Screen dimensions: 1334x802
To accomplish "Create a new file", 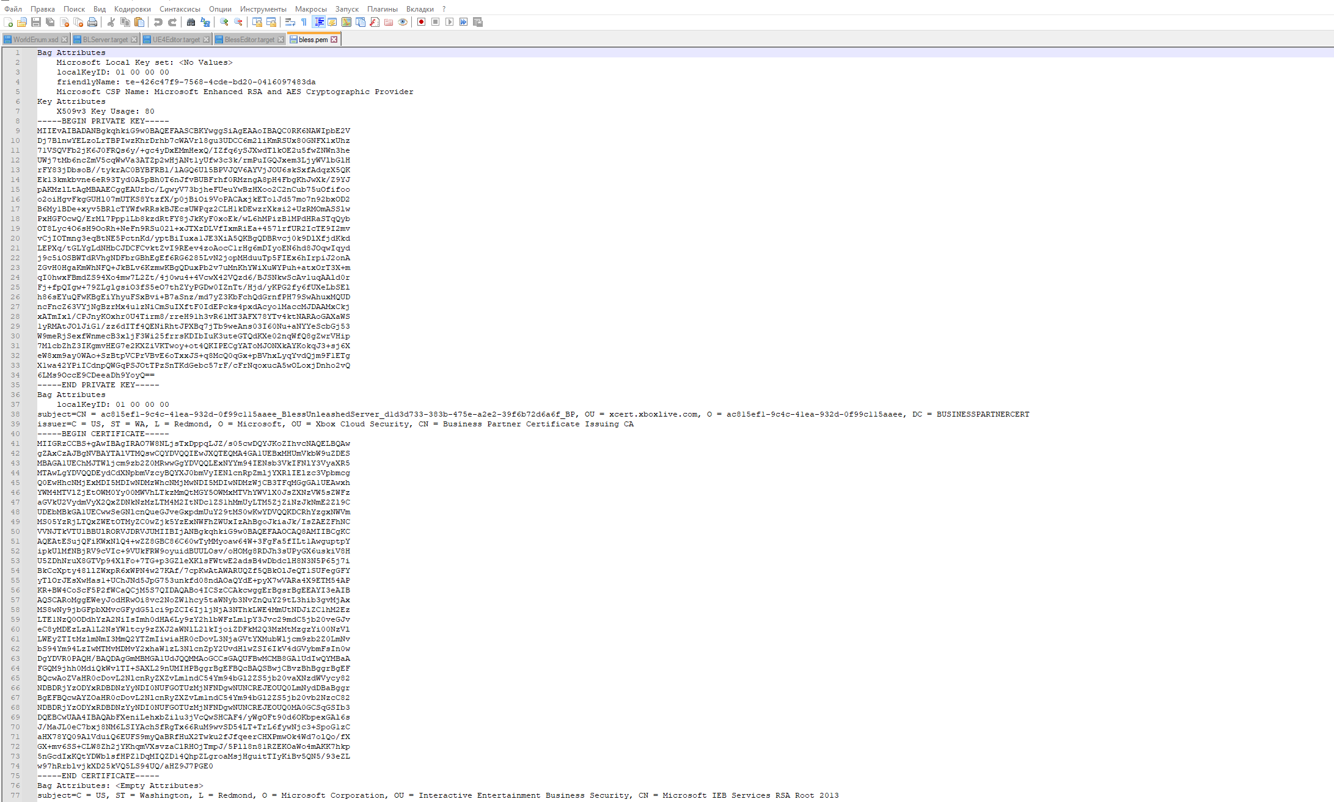I will click(x=10, y=22).
